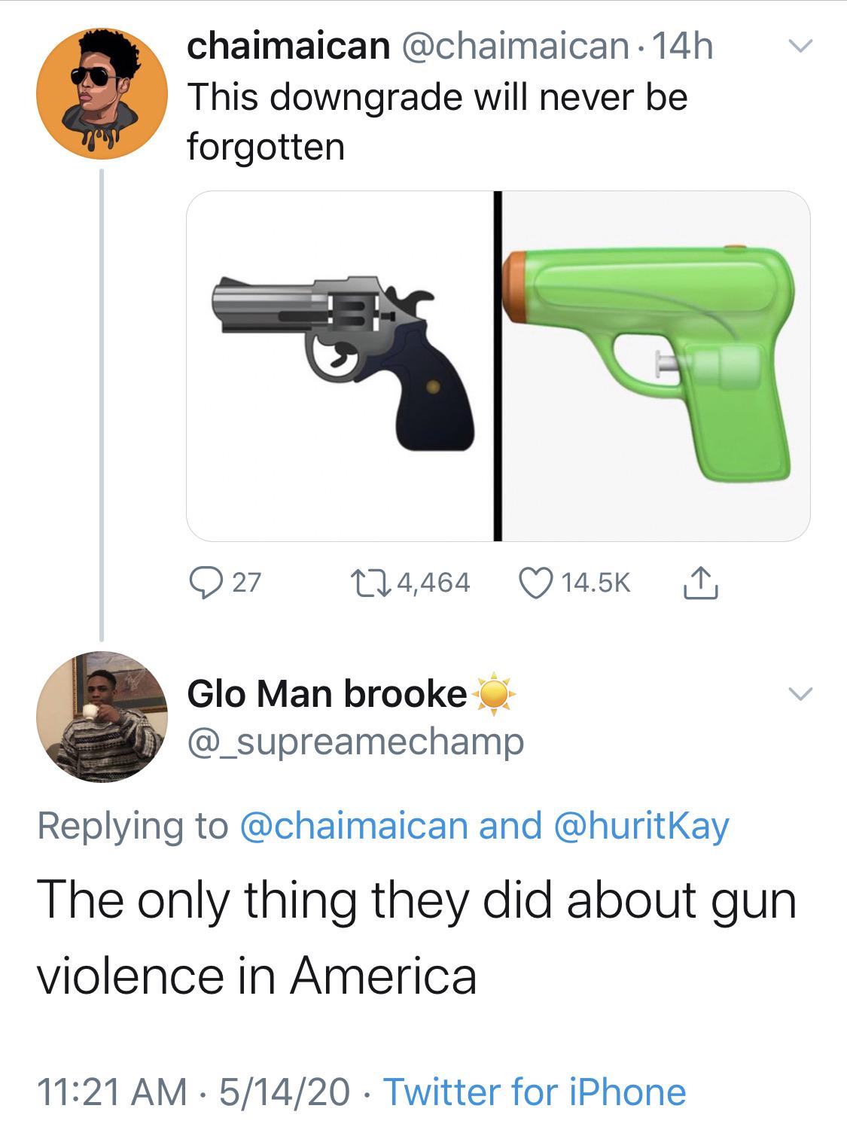Image resolution: width=847 pixels, height=1142 pixels.
Task: Click the @_supreamechamp handle
Action: [355, 742]
